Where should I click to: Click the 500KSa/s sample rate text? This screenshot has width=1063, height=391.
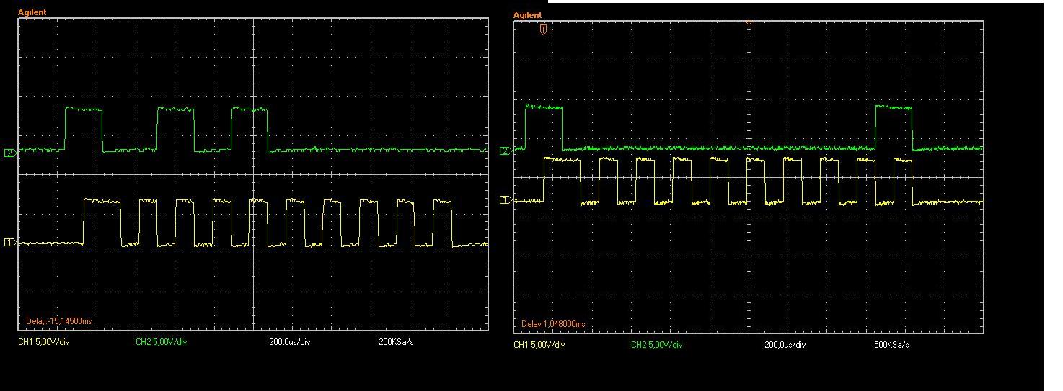pos(891,345)
